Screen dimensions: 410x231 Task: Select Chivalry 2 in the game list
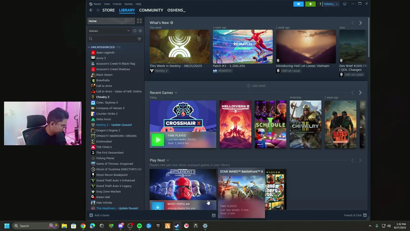(x=103, y=97)
